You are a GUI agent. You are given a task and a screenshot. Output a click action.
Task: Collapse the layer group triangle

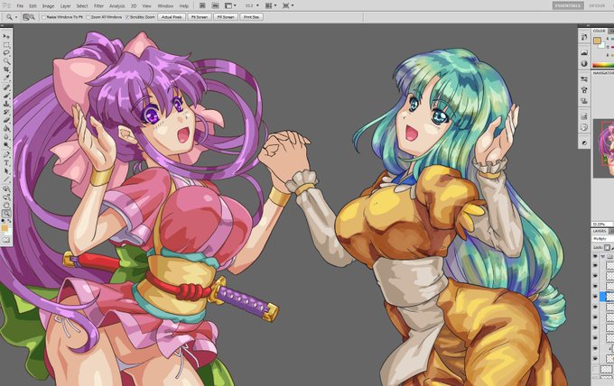[602, 256]
